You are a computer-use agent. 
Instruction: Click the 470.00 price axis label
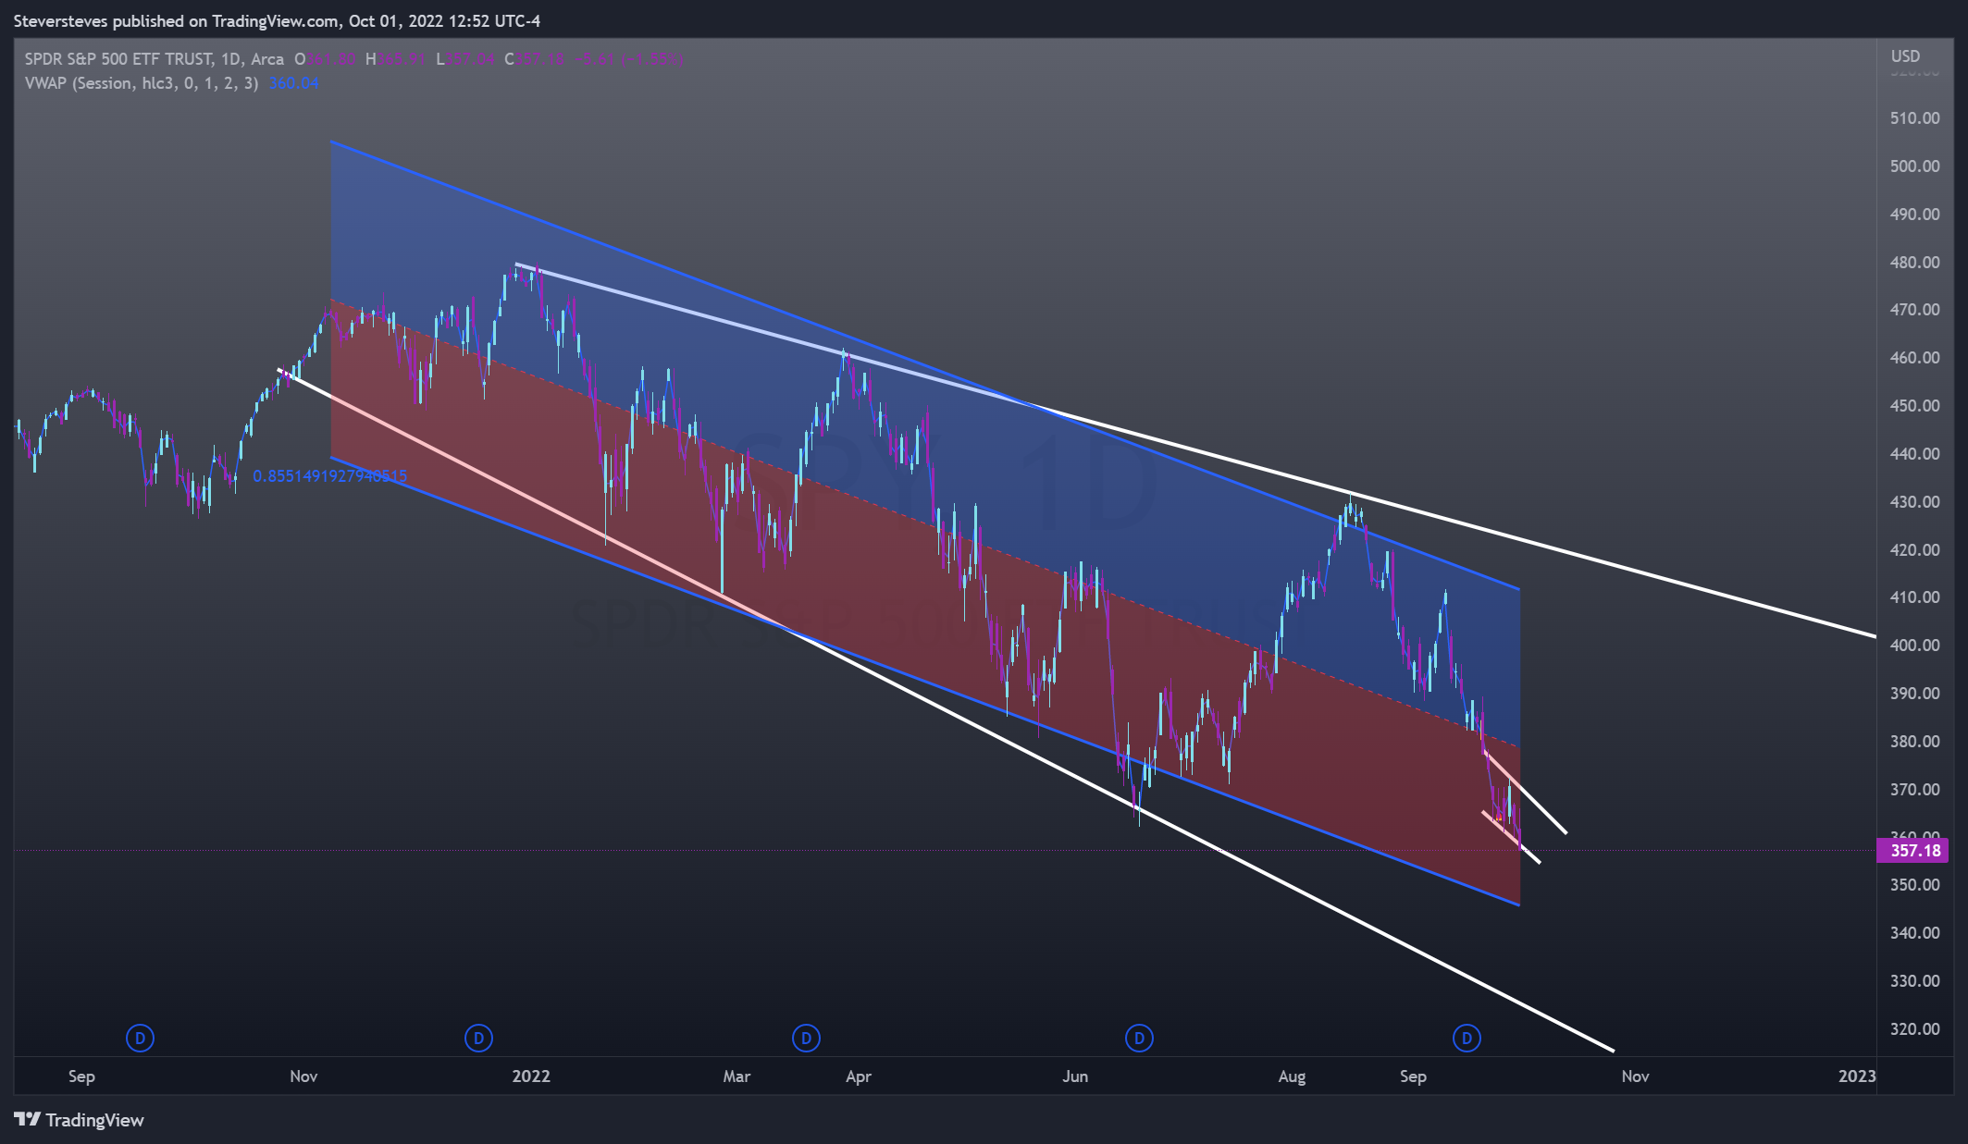pos(1914,310)
